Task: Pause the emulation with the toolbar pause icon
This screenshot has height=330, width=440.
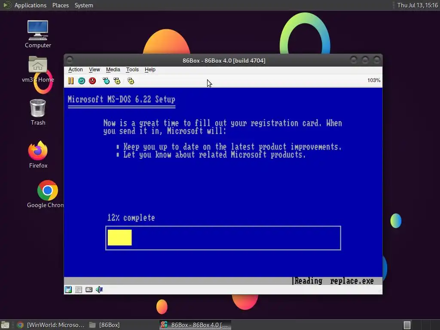Action: (x=71, y=81)
